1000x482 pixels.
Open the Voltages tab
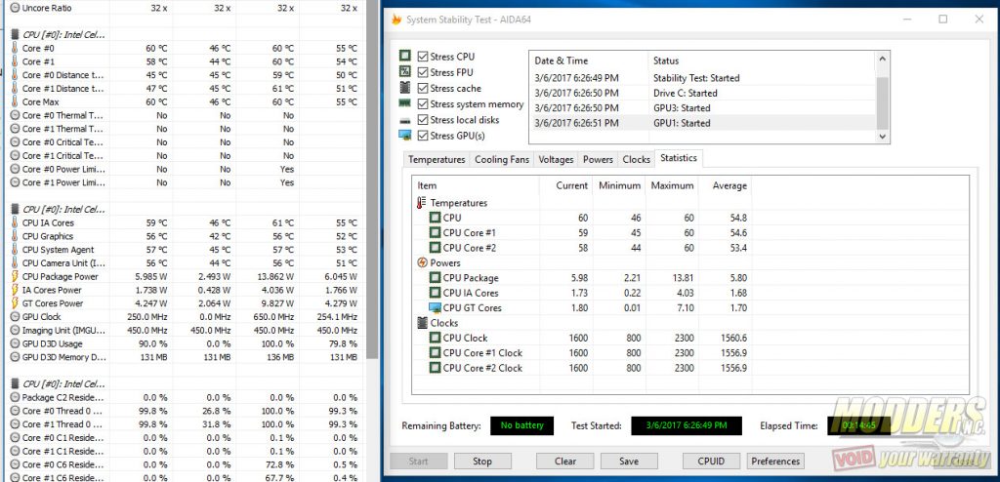point(556,159)
